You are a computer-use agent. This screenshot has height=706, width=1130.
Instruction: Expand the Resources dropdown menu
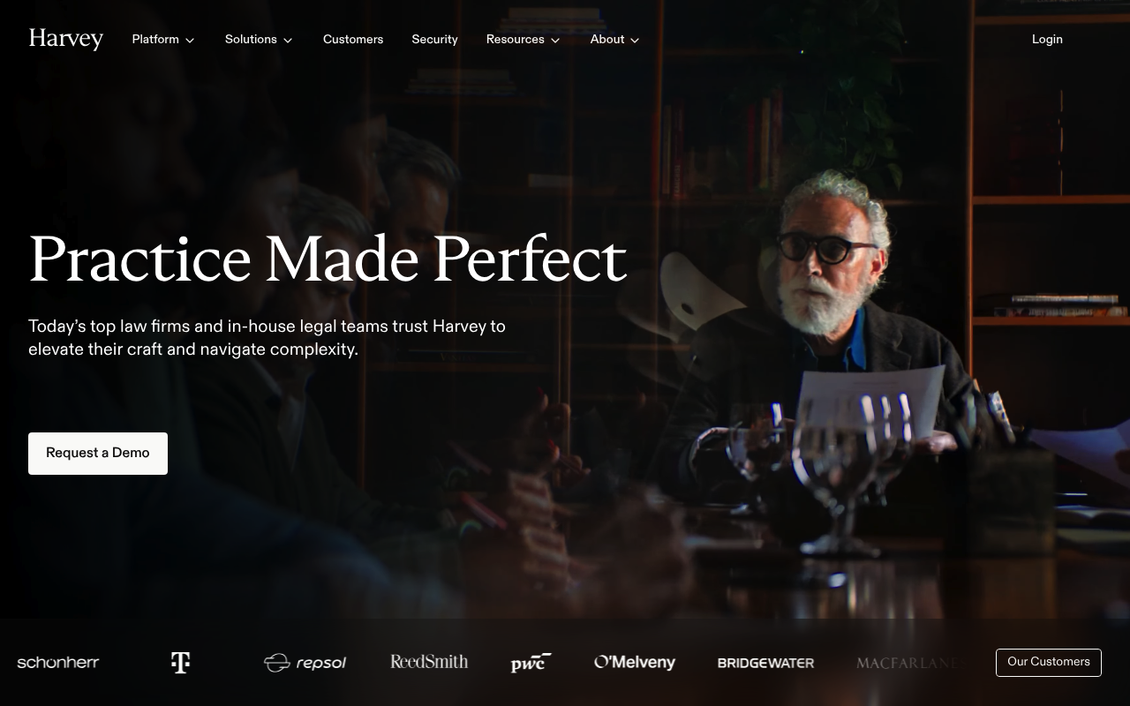click(523, 40)
